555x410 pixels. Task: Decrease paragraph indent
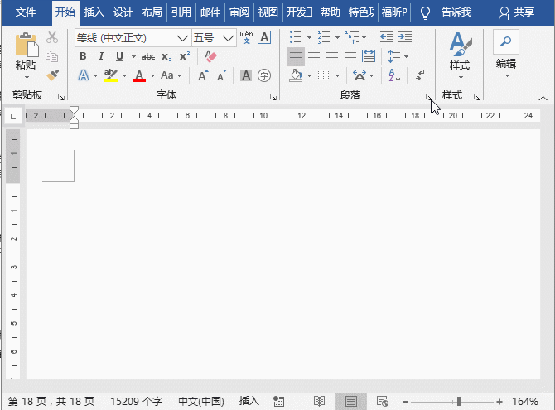[x=387, y=36]
